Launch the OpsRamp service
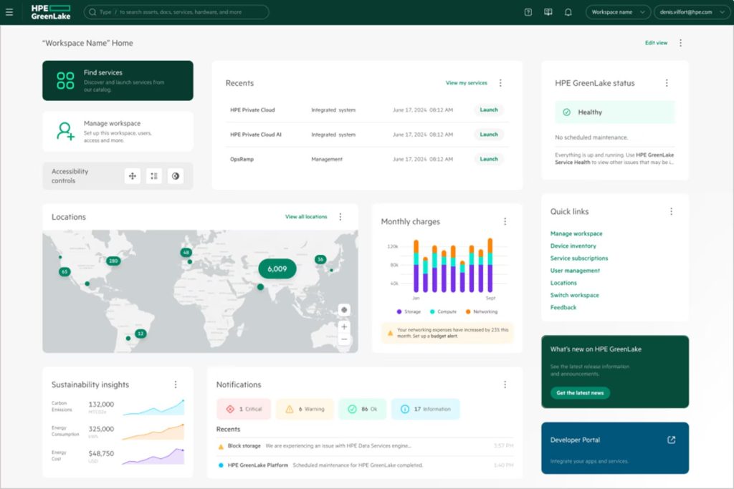The height and width of the screenshot is (489, 734). [x=488, y=159]
